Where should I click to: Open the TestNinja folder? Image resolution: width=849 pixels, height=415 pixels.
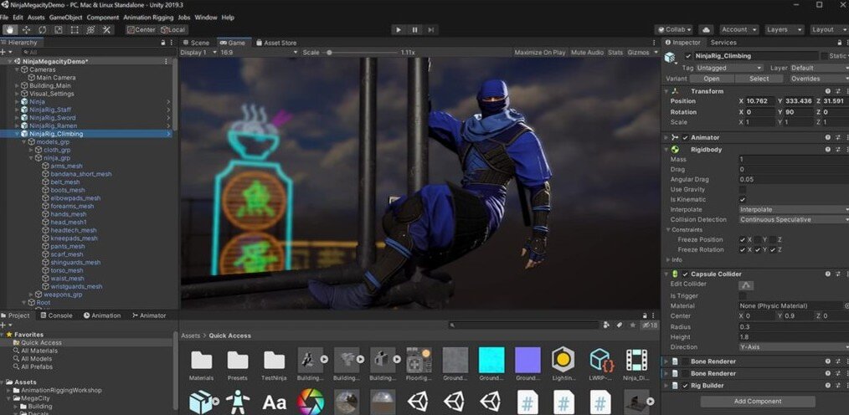click(x=274, y=360)
